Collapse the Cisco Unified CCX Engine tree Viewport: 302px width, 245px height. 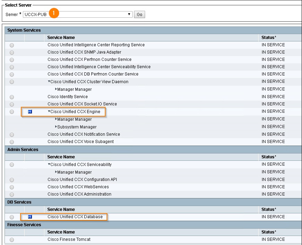pos(49,111)
